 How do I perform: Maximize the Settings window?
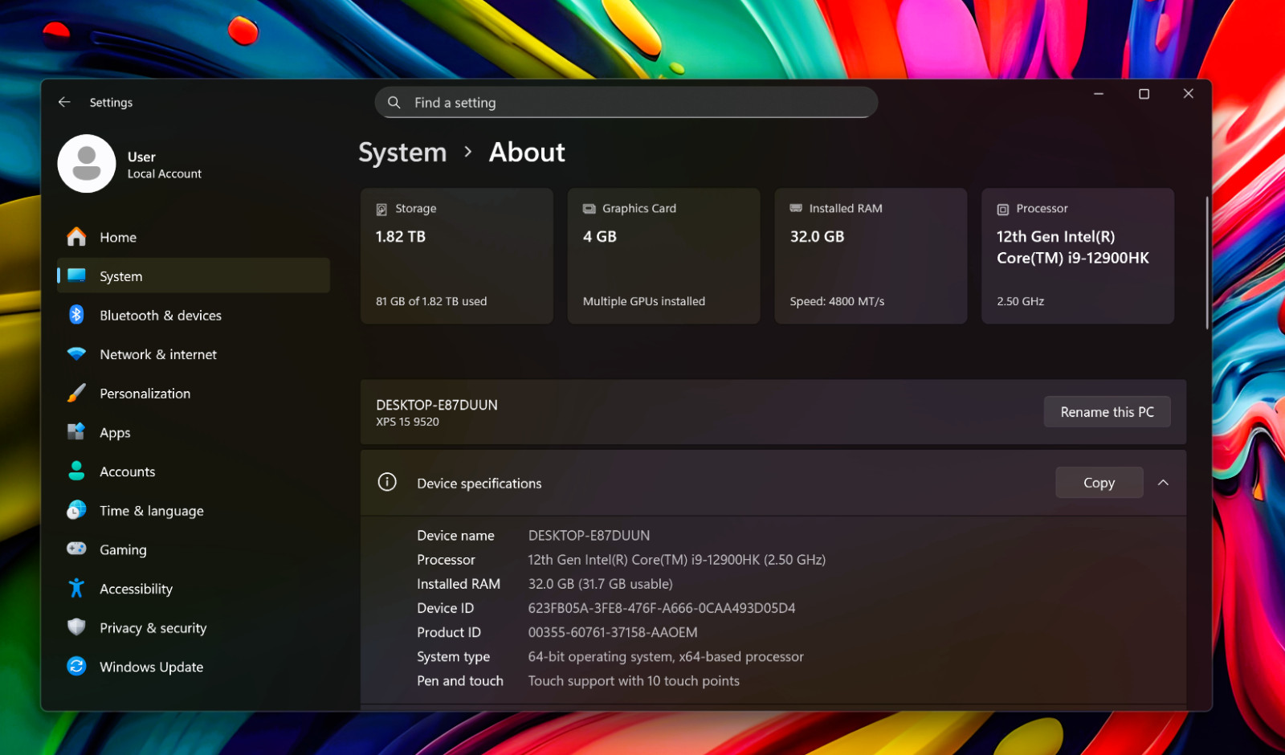(x=1144, y=94)
